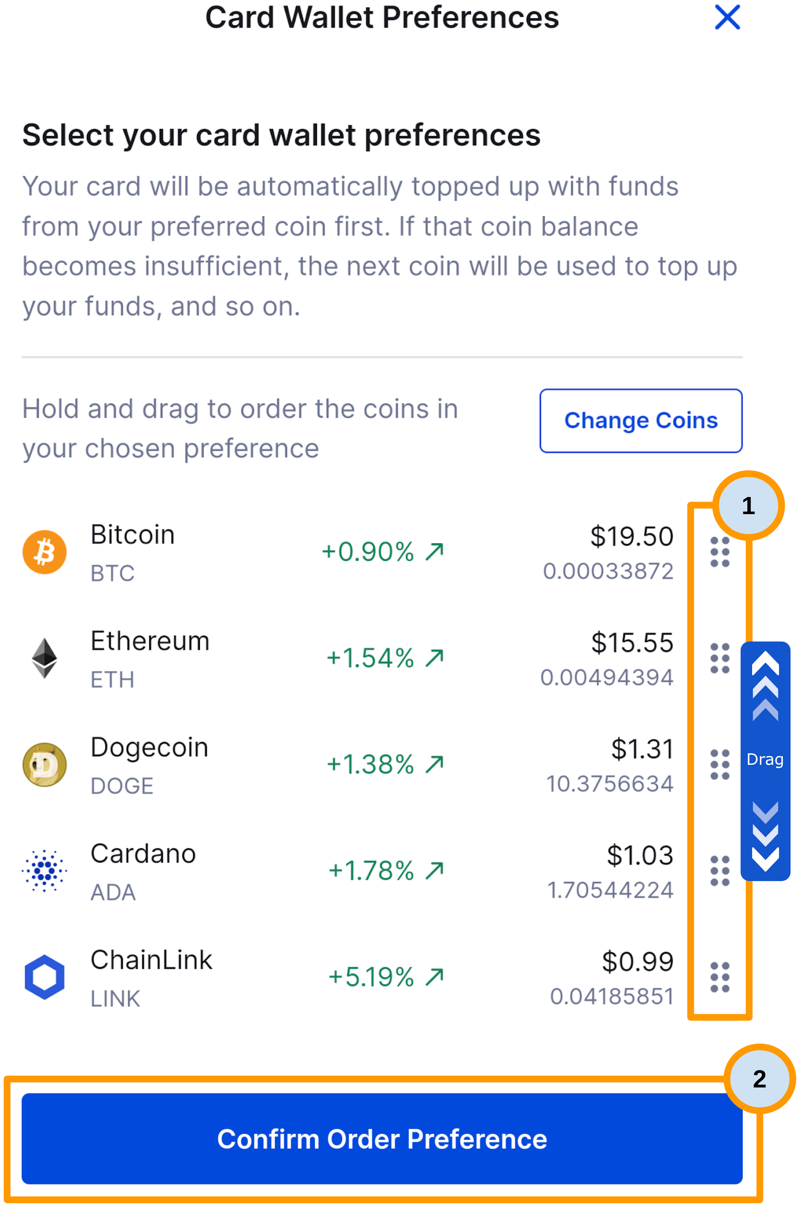Screen dimensions: 799x1207
Task: Grab the Ethereum row drag handle
Action: click(719, 658)
